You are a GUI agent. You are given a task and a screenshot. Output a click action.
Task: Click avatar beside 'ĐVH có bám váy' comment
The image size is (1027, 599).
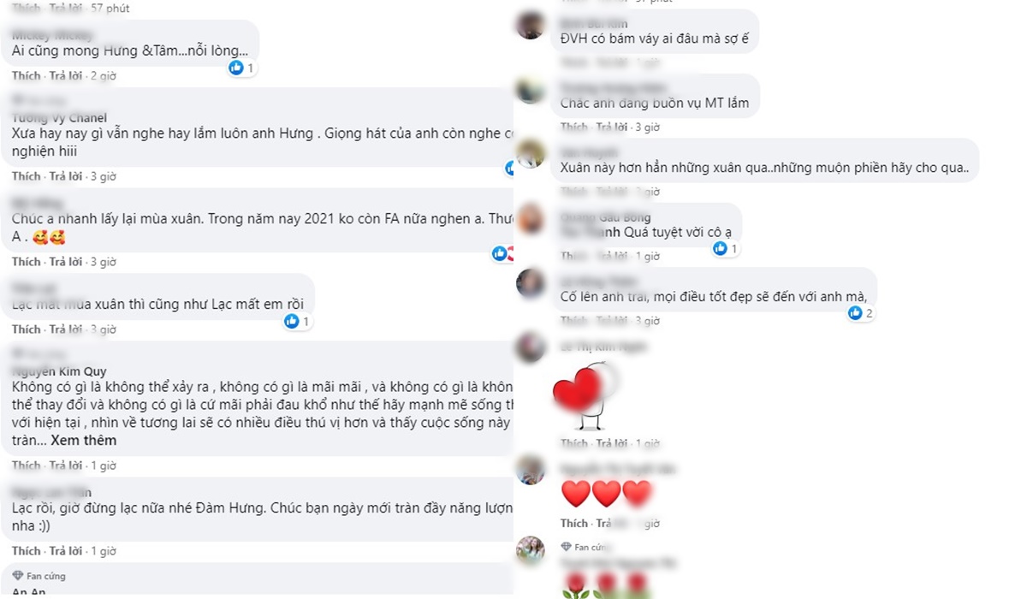click(x=531, y=25)
